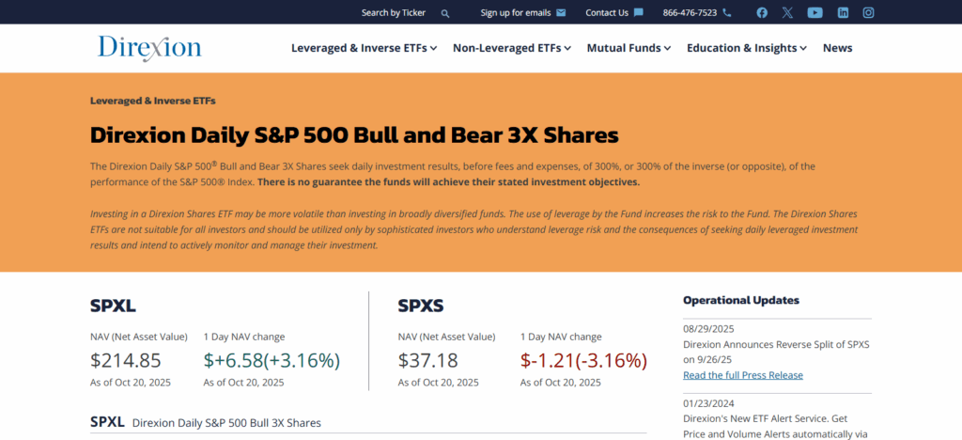This screenshot has width=962, height=440.
Task: Click the Contact Us link
Action: (607, 12)
